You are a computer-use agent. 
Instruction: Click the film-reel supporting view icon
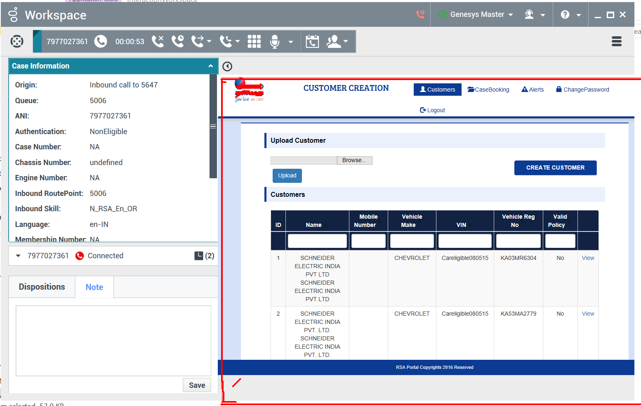17,41
